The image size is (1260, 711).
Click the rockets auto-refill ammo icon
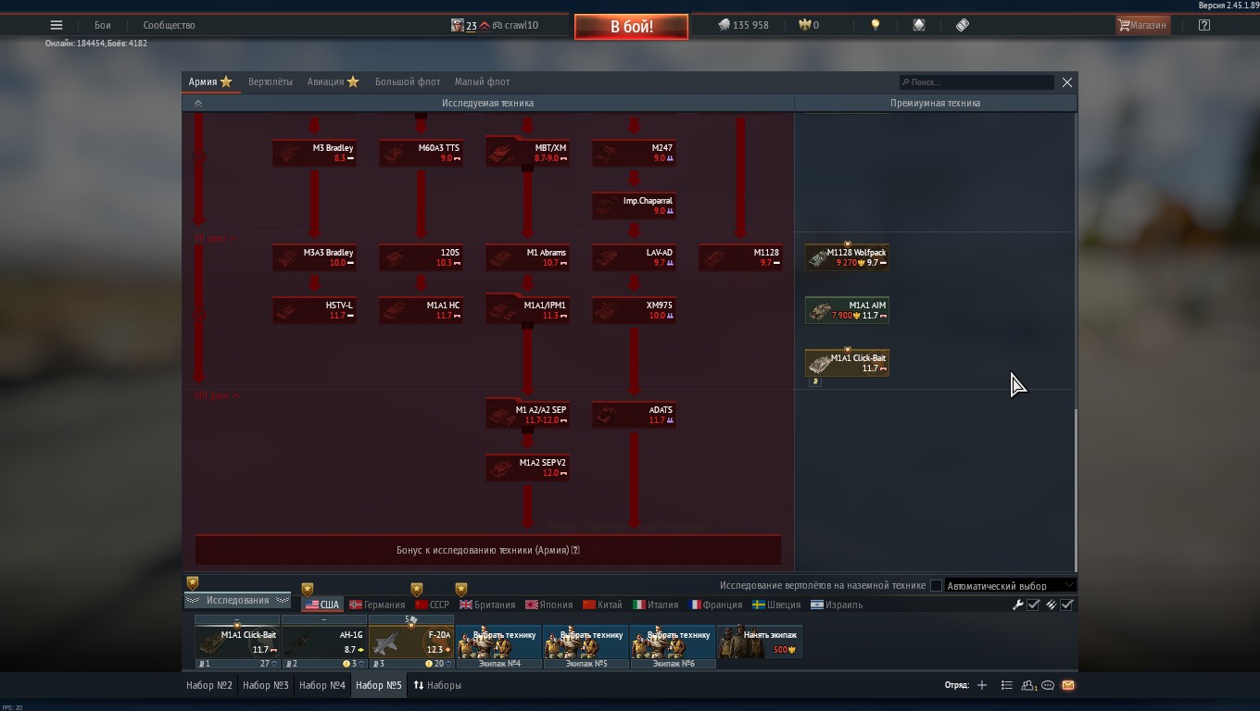point(1051,605)
